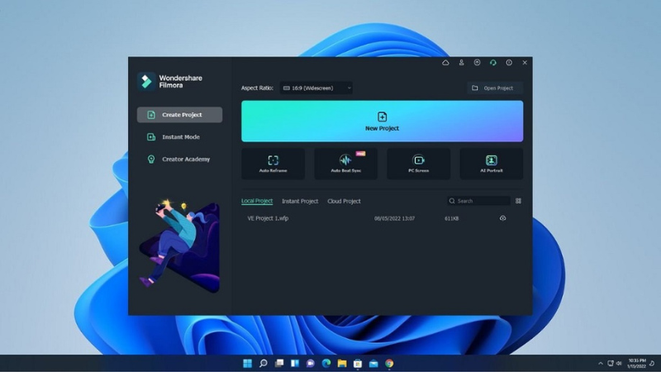Start the PC Screen recorder
The height and width of the screenshot is (372, 661).
click(x=418, y=164)
